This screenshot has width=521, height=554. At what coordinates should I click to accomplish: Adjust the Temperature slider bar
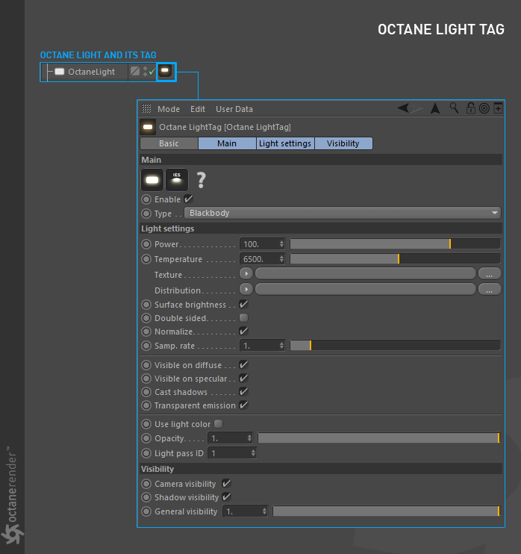point(395,258)
